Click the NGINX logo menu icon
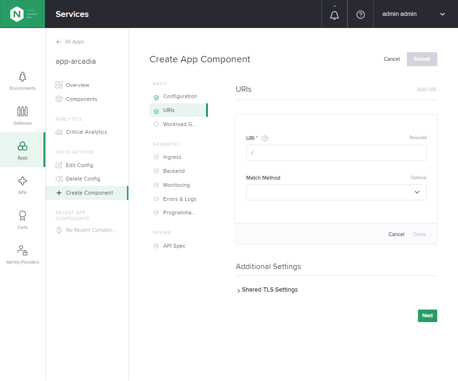The height and width of the screenshot is (381, 458). click(x=23, y=14)
